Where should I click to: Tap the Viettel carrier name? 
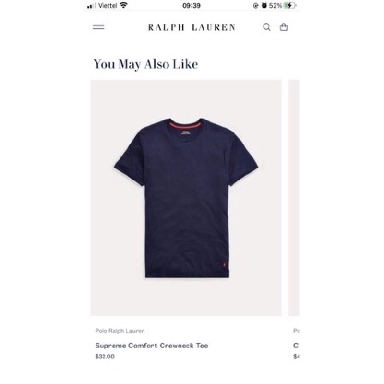[x=108, y=6]
